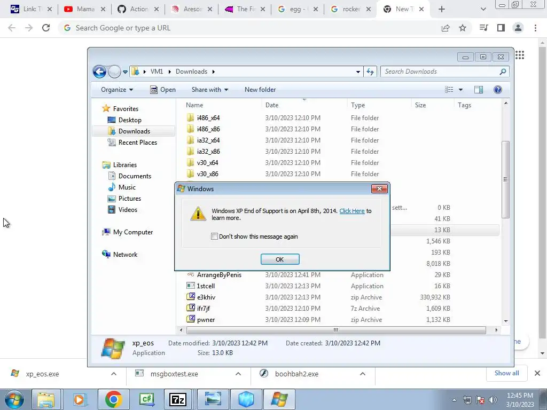Screen dimensions: 547x410
Task: Click the file list vertical scrollbar thumb
Action: click(505, 179)
